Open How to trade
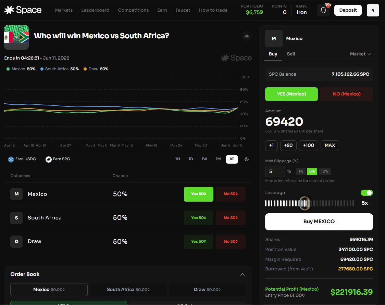Image resolution: width=385 pixels, height=305 pixels. coord(213,10)
